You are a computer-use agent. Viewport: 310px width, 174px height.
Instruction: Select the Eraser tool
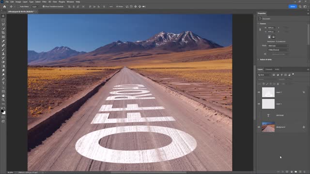click(x=3, y=62)
